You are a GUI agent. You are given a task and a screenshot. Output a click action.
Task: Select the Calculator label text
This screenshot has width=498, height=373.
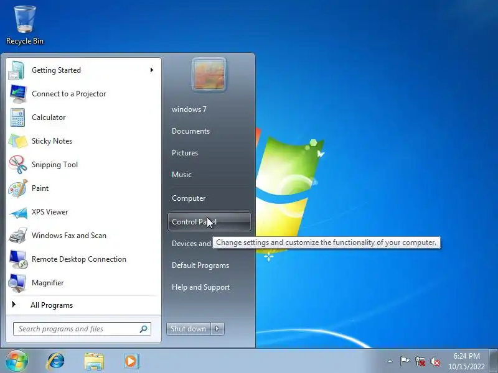[x=49, y=117]
